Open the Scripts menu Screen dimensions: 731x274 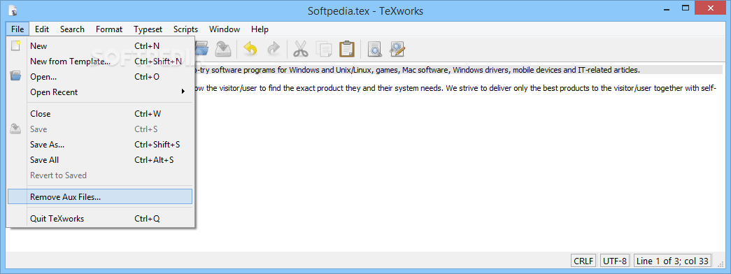point(185,29)
